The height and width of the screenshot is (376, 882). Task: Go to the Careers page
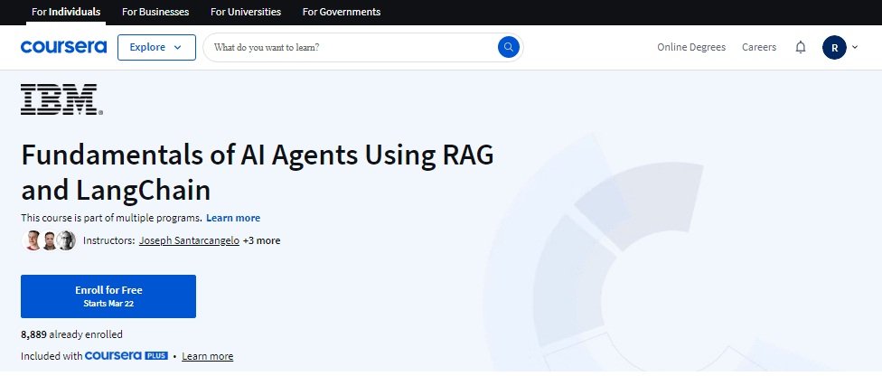pos(759,47)
